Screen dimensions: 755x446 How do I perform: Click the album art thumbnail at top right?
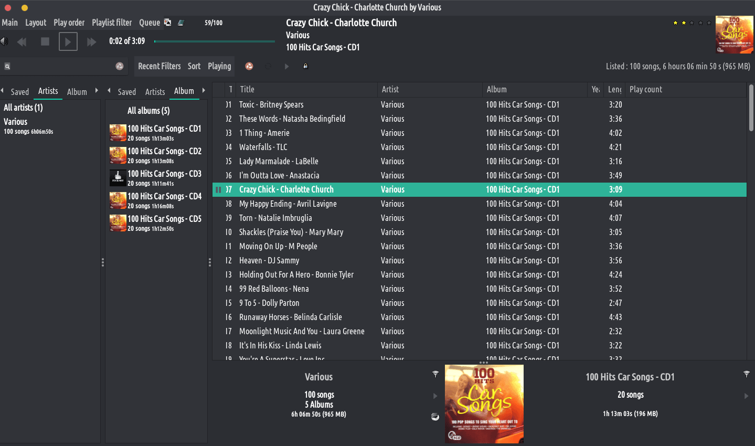tap(735, 35)
